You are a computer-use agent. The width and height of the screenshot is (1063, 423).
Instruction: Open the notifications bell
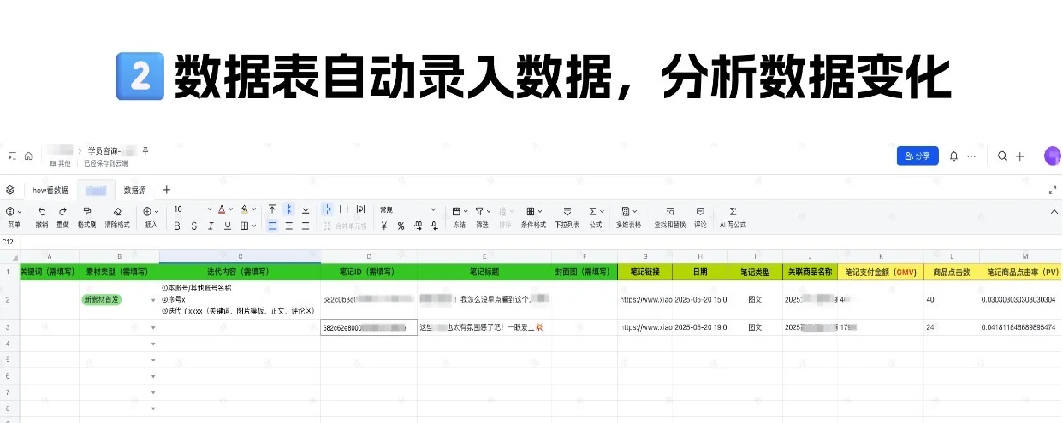[953, 156]
